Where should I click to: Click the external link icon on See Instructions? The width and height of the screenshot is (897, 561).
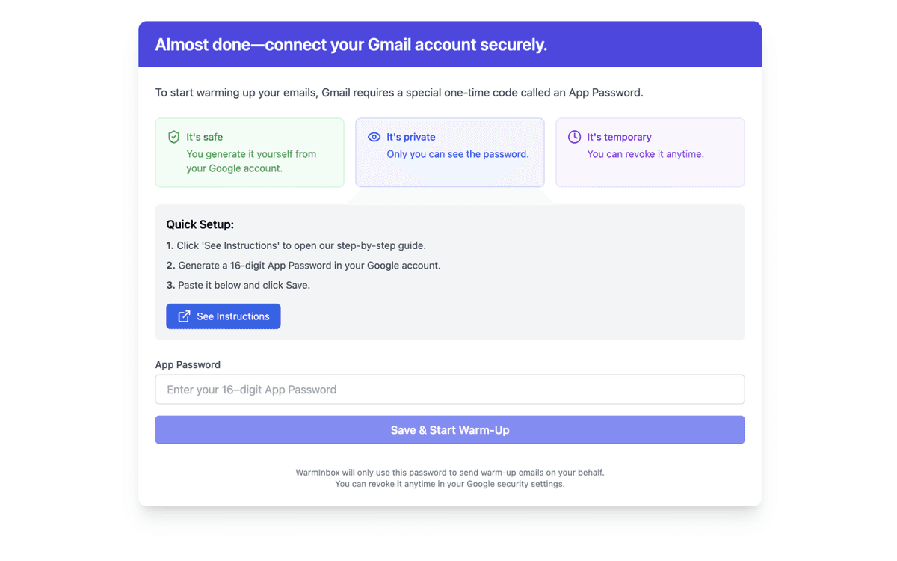point(184,316)
